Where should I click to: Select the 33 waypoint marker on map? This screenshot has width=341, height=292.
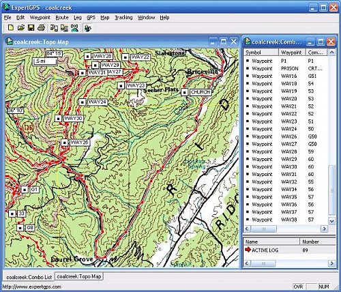[12, 214]
